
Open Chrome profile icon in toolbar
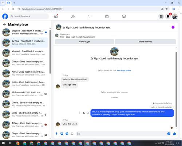tap(174, 9)
